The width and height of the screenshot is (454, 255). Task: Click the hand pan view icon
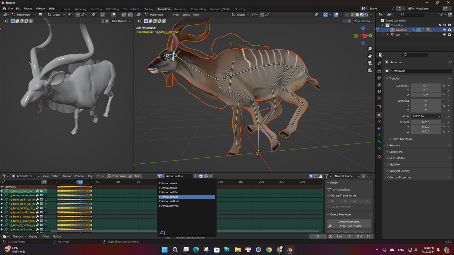[x=370, y=56]
